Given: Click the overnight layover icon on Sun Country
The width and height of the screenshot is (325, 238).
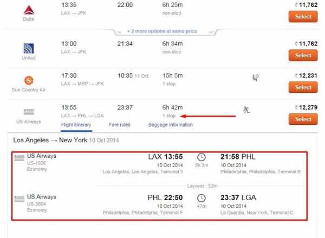Looking at the screenshot, I should [x=255, y=78].
